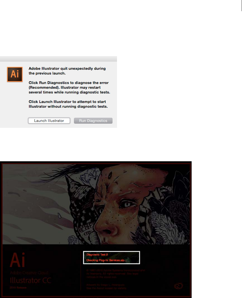Viewport: 242px width, 298px height.
Task: Click "Adobe Illustrator quit unexpectedly" message text
Action: [67, 71]
